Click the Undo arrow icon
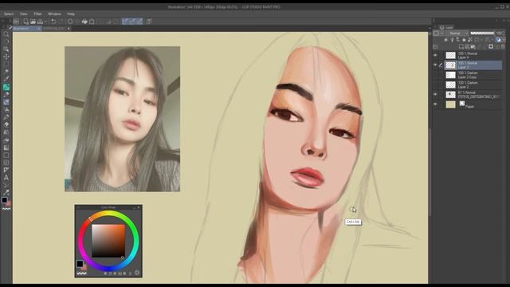Image resolution: width=510 pixels, height=287 pixels. (53, 22)
